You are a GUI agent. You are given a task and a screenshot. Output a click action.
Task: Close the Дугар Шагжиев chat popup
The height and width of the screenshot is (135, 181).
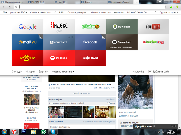pos(175,126)
